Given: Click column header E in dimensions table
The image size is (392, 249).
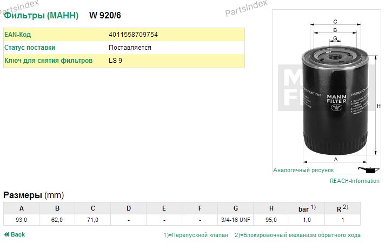Looking at the screenshot, I should pos(164,208).
